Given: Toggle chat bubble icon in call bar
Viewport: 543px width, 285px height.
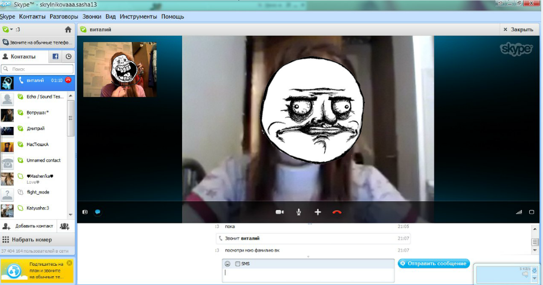Looking at the screenshot, I should click(98, 212).
